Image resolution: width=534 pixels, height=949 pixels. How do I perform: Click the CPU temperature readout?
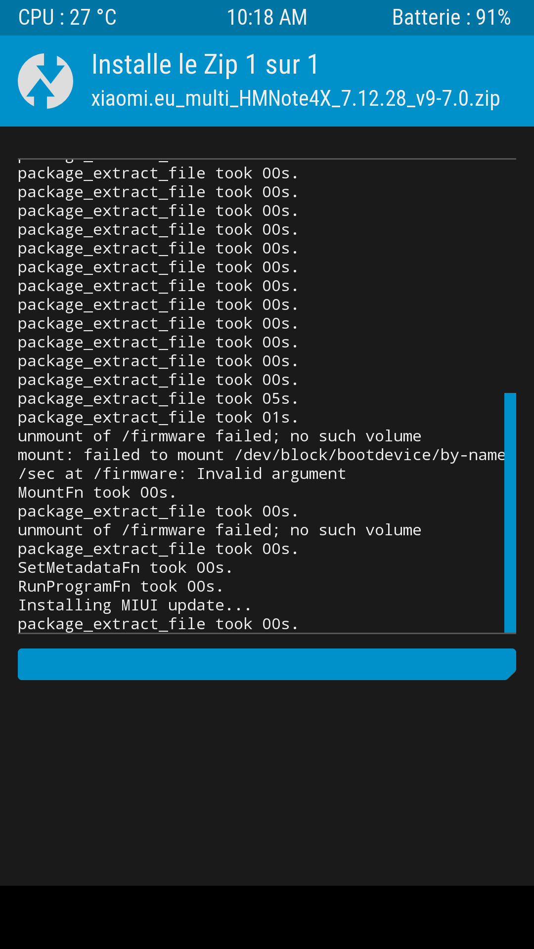[x=67, y=18]
